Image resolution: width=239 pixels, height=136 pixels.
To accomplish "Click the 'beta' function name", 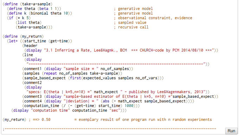I will click(x=44, y=9).
